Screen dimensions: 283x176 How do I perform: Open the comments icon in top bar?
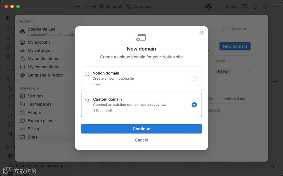click(x=244, y=7)
